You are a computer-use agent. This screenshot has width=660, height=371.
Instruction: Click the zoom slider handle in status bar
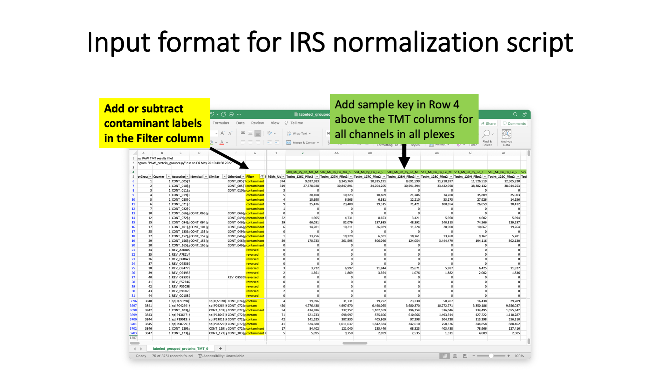tap(491, 356)
